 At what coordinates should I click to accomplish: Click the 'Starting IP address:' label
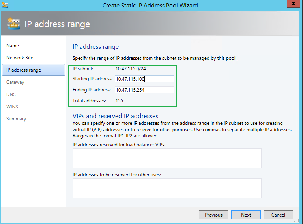point(93,79)
